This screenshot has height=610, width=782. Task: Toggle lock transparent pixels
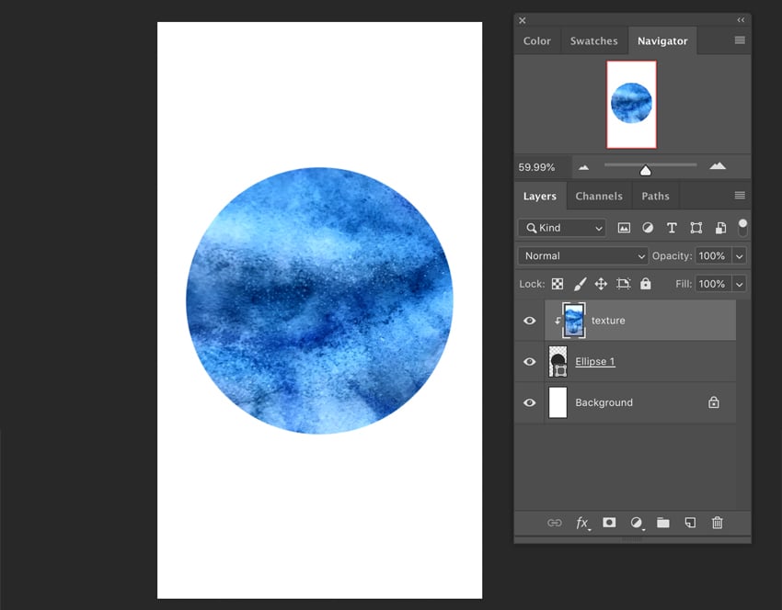(557, 284)
